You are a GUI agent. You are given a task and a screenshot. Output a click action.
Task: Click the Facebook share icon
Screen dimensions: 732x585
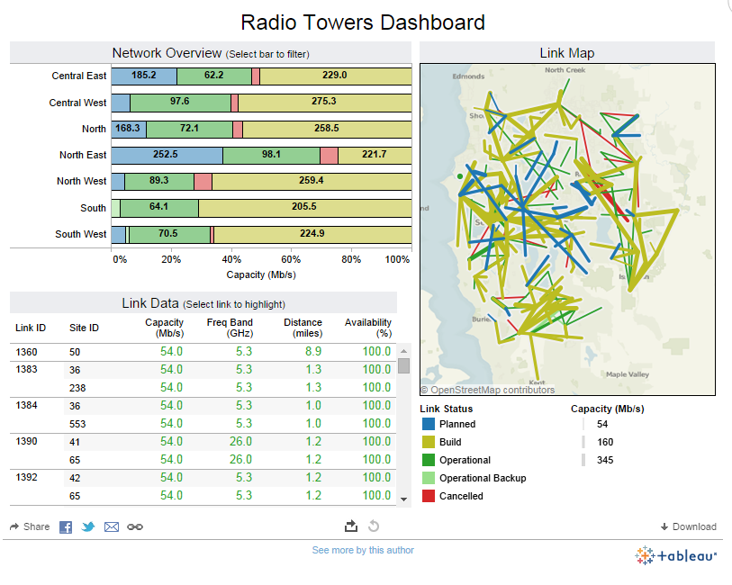(66, 527)
